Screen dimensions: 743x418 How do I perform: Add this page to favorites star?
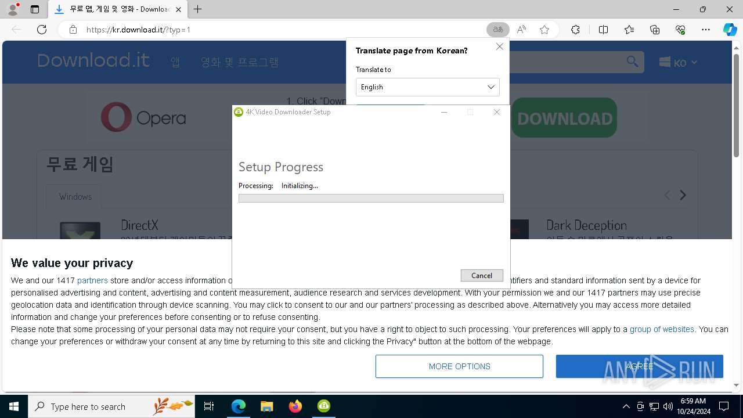tap(544, 30)
